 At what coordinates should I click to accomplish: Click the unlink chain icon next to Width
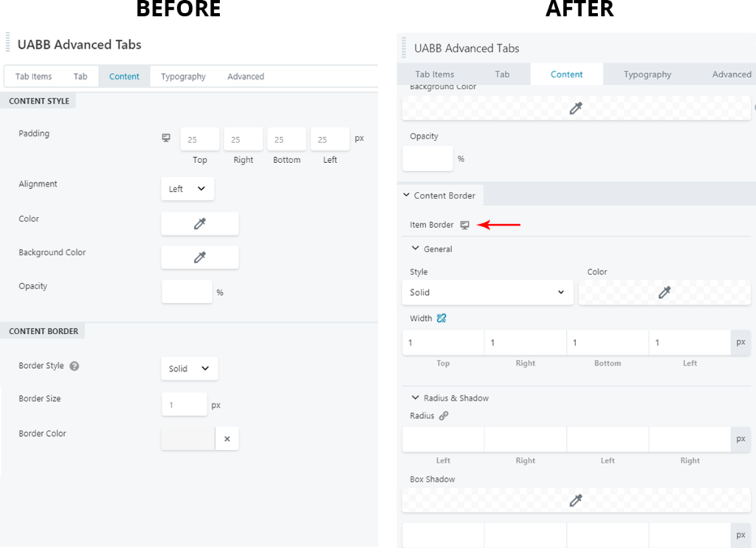pos(443,318)
